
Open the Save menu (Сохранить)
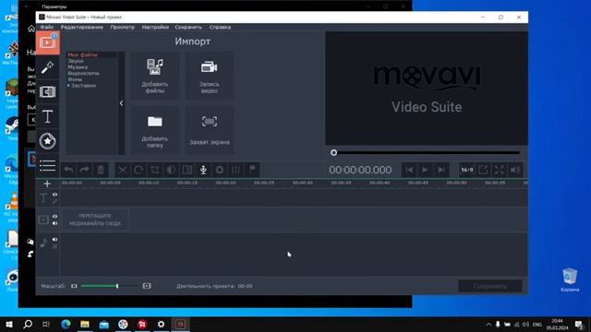click(x=188, y=27)
